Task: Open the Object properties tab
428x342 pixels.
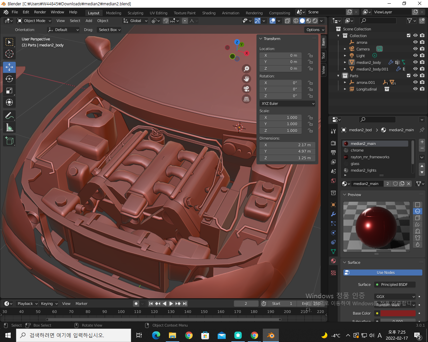Action: 333,205
